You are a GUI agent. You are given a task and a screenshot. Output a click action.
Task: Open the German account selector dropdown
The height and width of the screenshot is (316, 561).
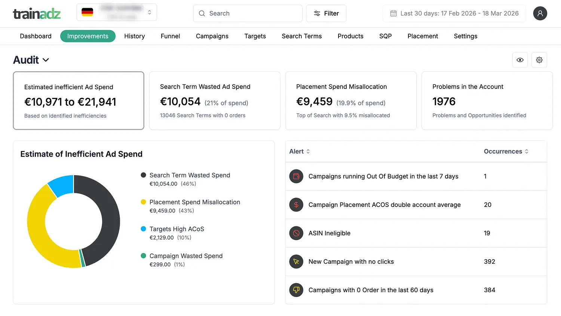tap(116, 12)
